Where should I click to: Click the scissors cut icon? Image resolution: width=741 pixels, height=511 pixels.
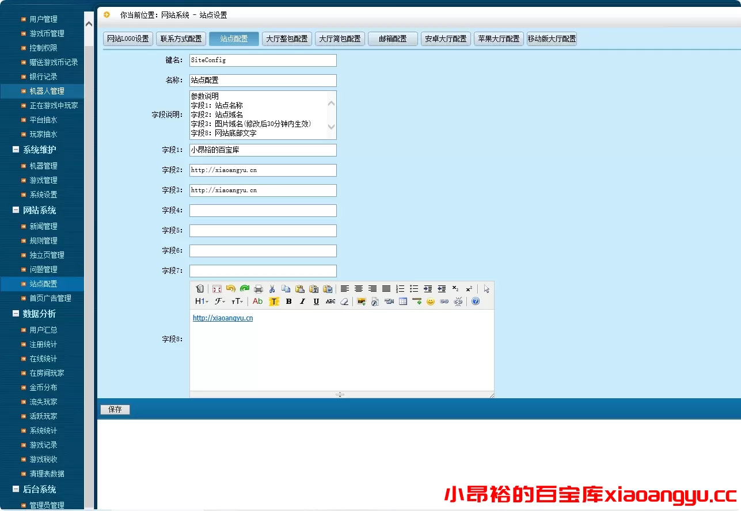(272, 289)
